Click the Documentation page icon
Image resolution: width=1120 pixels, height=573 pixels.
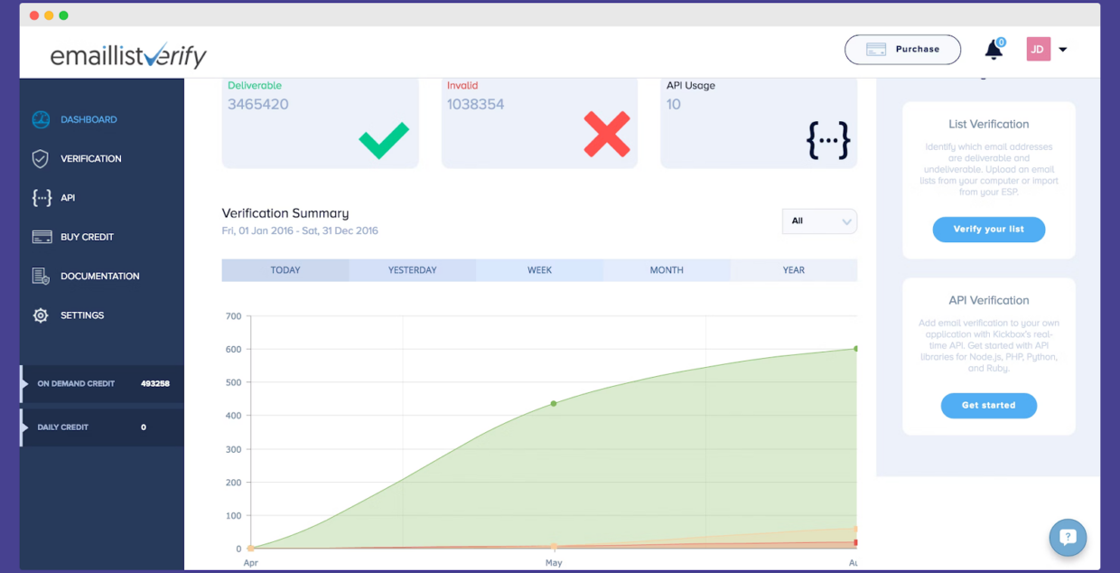(41, 276)
